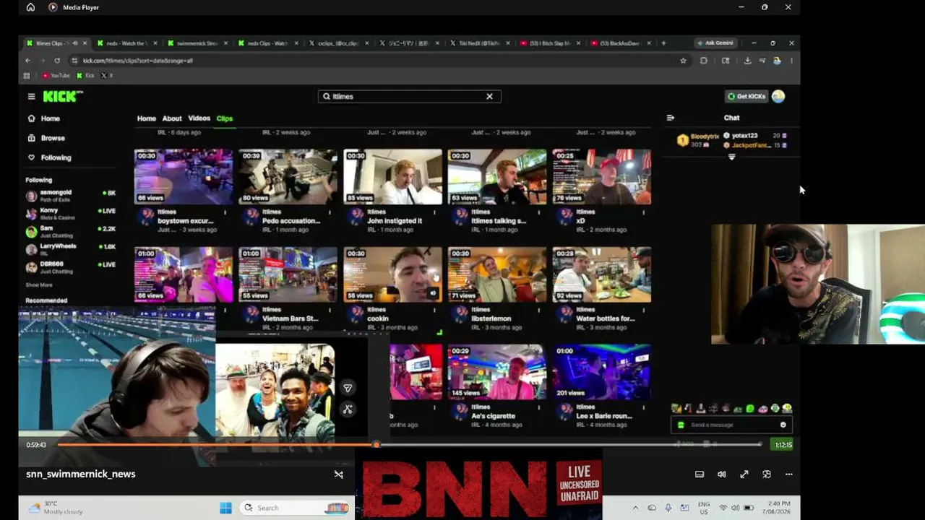
Task: Play the boystown excursion clip thumbnail
Action: click(x=184, y=177)
